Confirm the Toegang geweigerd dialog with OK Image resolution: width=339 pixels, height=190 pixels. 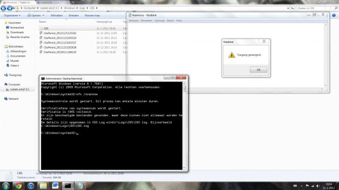tap(258, 70)
